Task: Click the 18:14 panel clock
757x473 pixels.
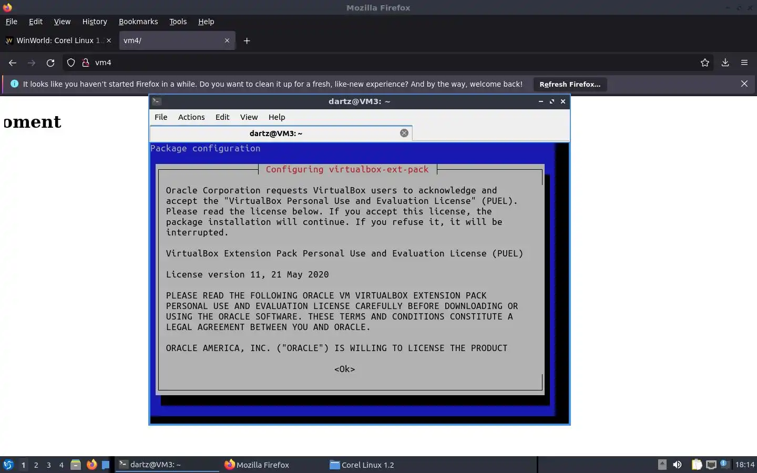Action: [744, 465]
